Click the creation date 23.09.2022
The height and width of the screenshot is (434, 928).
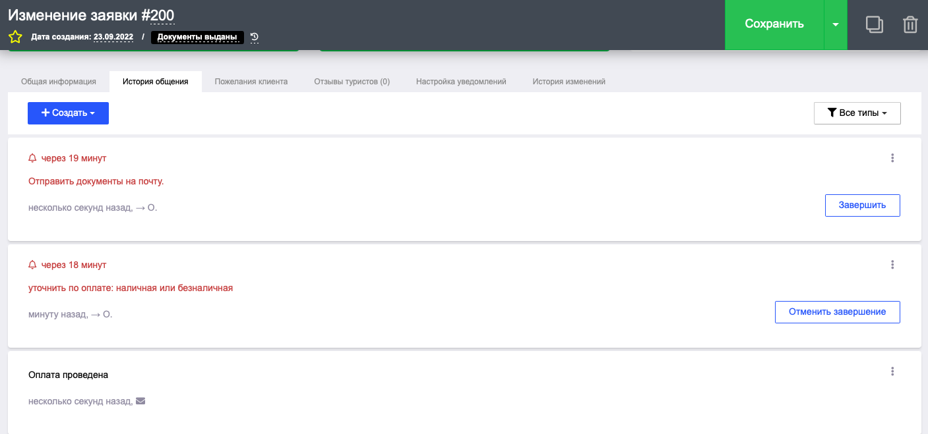point(113,38)
